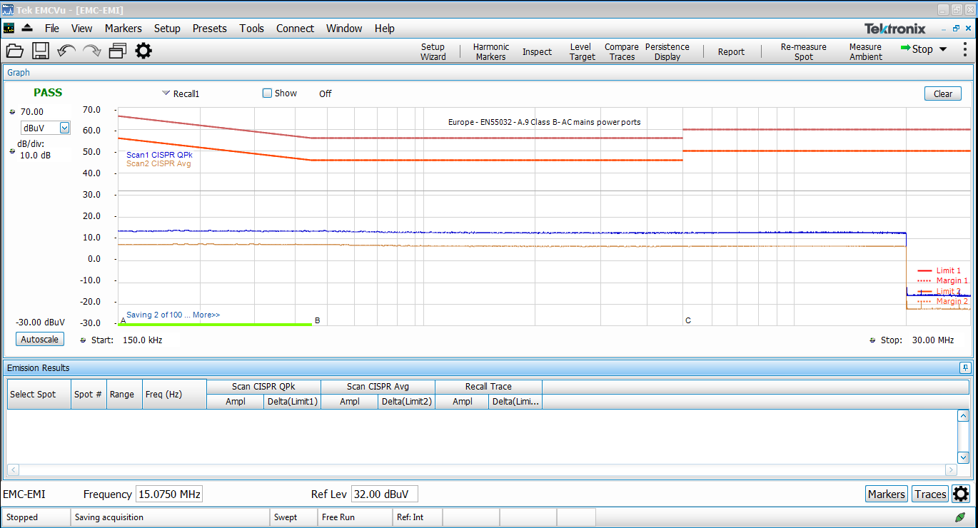Open the dBuV units dropdown
Viewport: 978px width, 528px height.
click(x=64, y=128)
